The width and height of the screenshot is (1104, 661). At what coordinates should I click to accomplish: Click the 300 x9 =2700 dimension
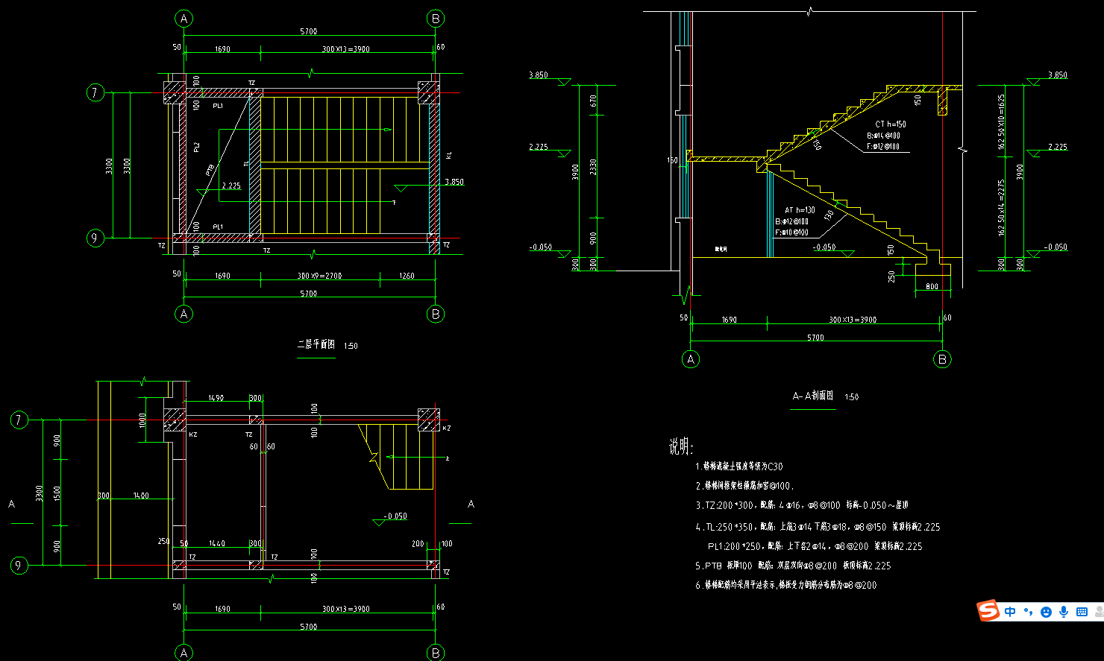[x=319, y=276]
